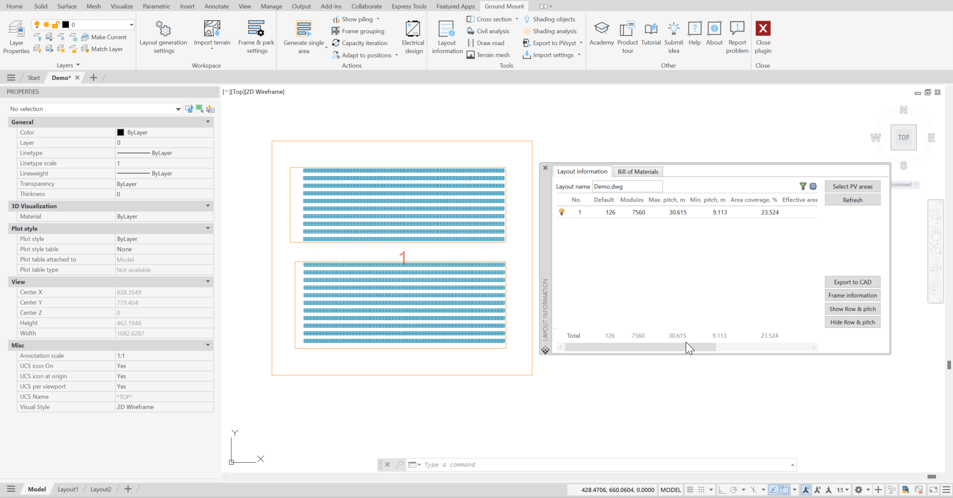Viewport: 953px width, 498px height.
Task: Click the Export to CAD button
Action: 852,282
